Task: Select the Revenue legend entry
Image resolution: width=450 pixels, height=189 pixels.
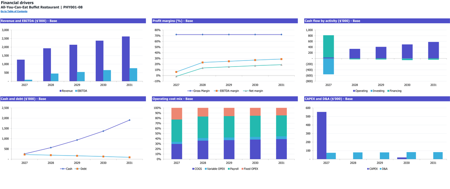Action: (66, 91)
